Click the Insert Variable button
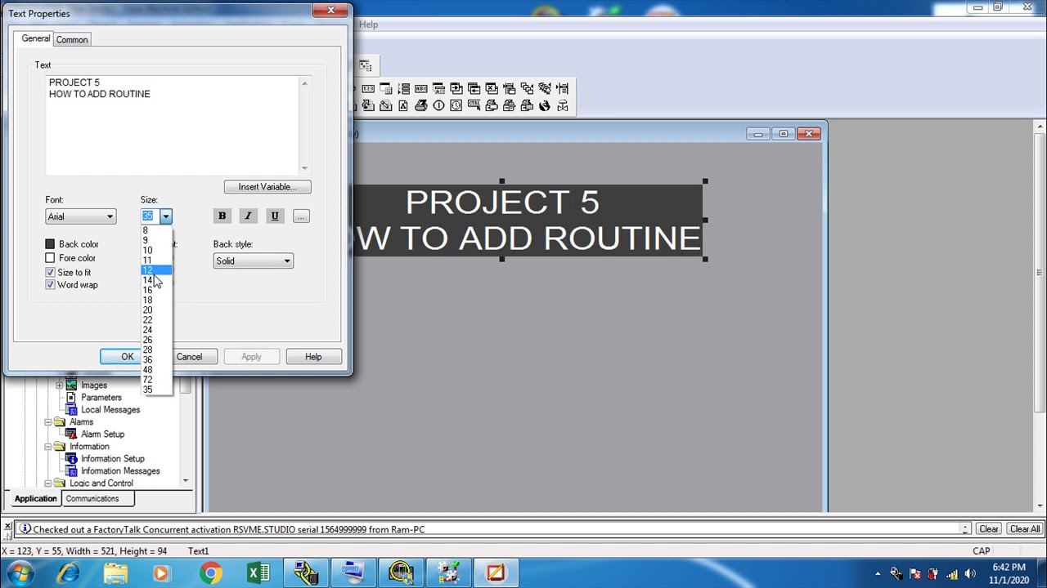Screen dimensions: 1047x588 [x=267, y=187]
